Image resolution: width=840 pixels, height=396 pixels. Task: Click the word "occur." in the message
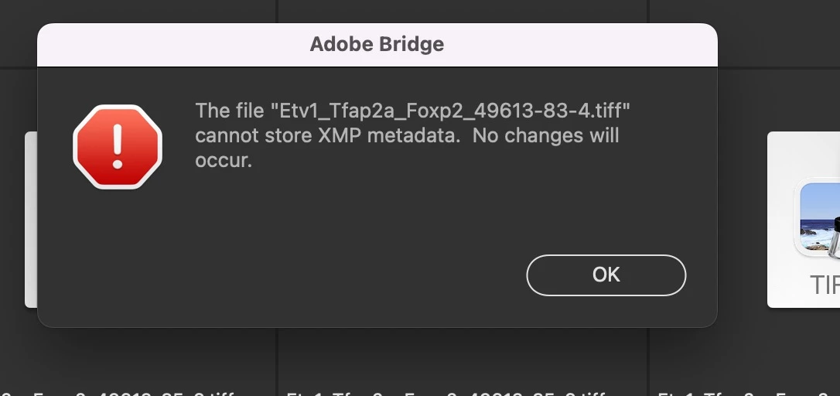pos(224,162)
